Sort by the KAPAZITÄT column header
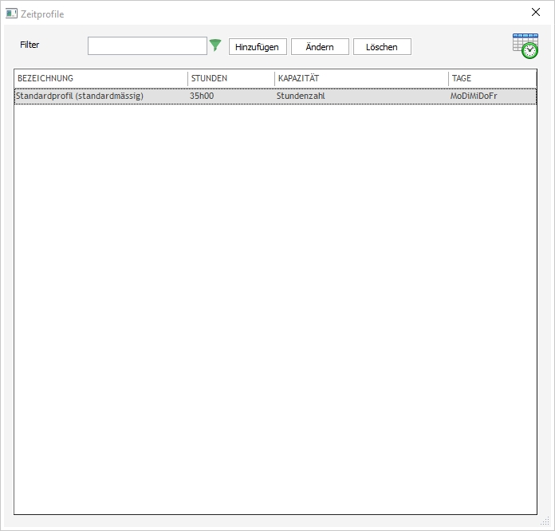555x531 pixels. coord(361,78)
